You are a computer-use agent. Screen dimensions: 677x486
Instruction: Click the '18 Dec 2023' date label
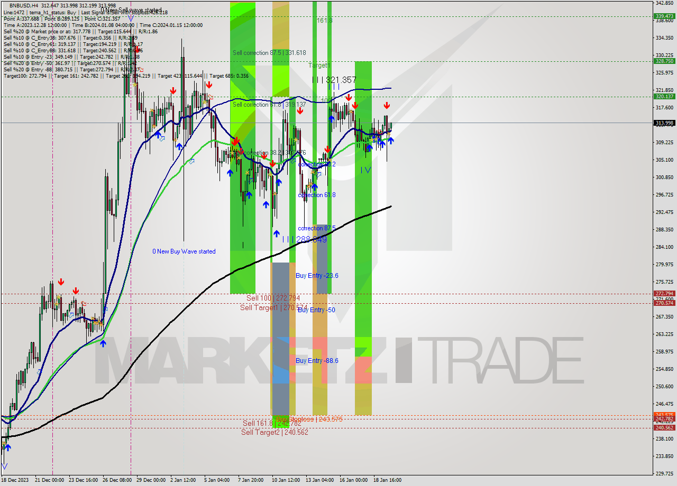[x=16, y=480]
